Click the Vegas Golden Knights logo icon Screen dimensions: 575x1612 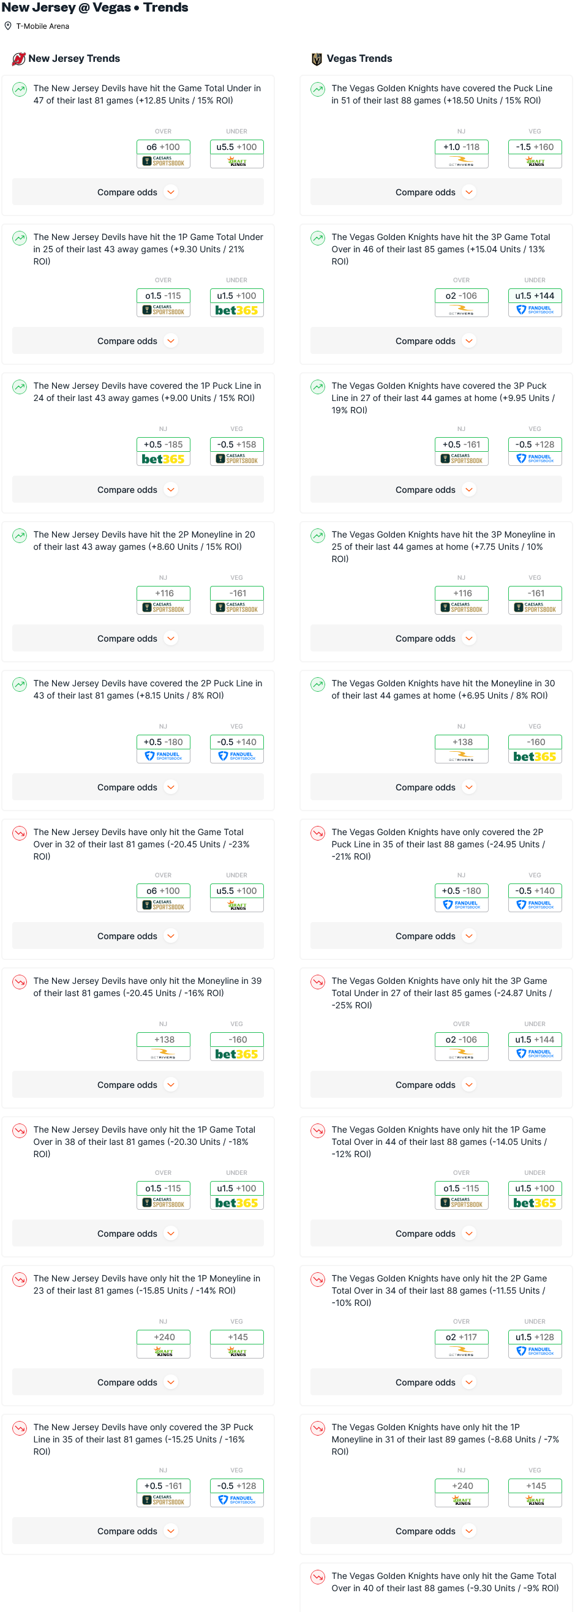tap(317, 59)
